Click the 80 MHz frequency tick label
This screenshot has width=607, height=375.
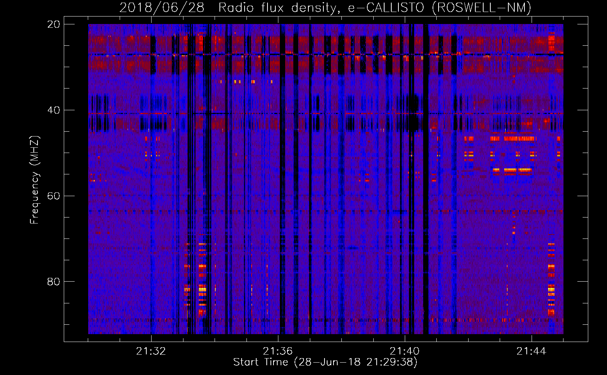pos(54,282)
